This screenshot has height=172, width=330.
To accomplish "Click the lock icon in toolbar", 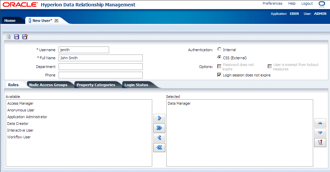I will 8,37.
